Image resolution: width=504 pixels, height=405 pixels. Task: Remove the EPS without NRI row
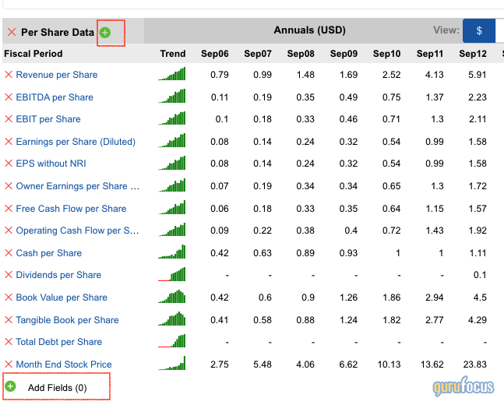(x=9, y=164)
